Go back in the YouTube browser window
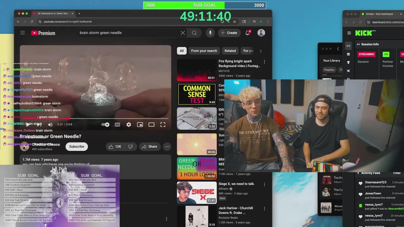Image resolution: width=404 pixels, height=227 pixels. (18, 22)
